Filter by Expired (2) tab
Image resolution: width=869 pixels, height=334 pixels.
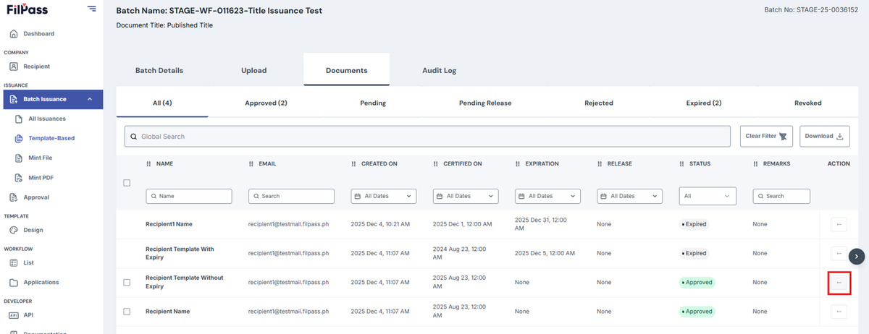[x=704, y=103]
